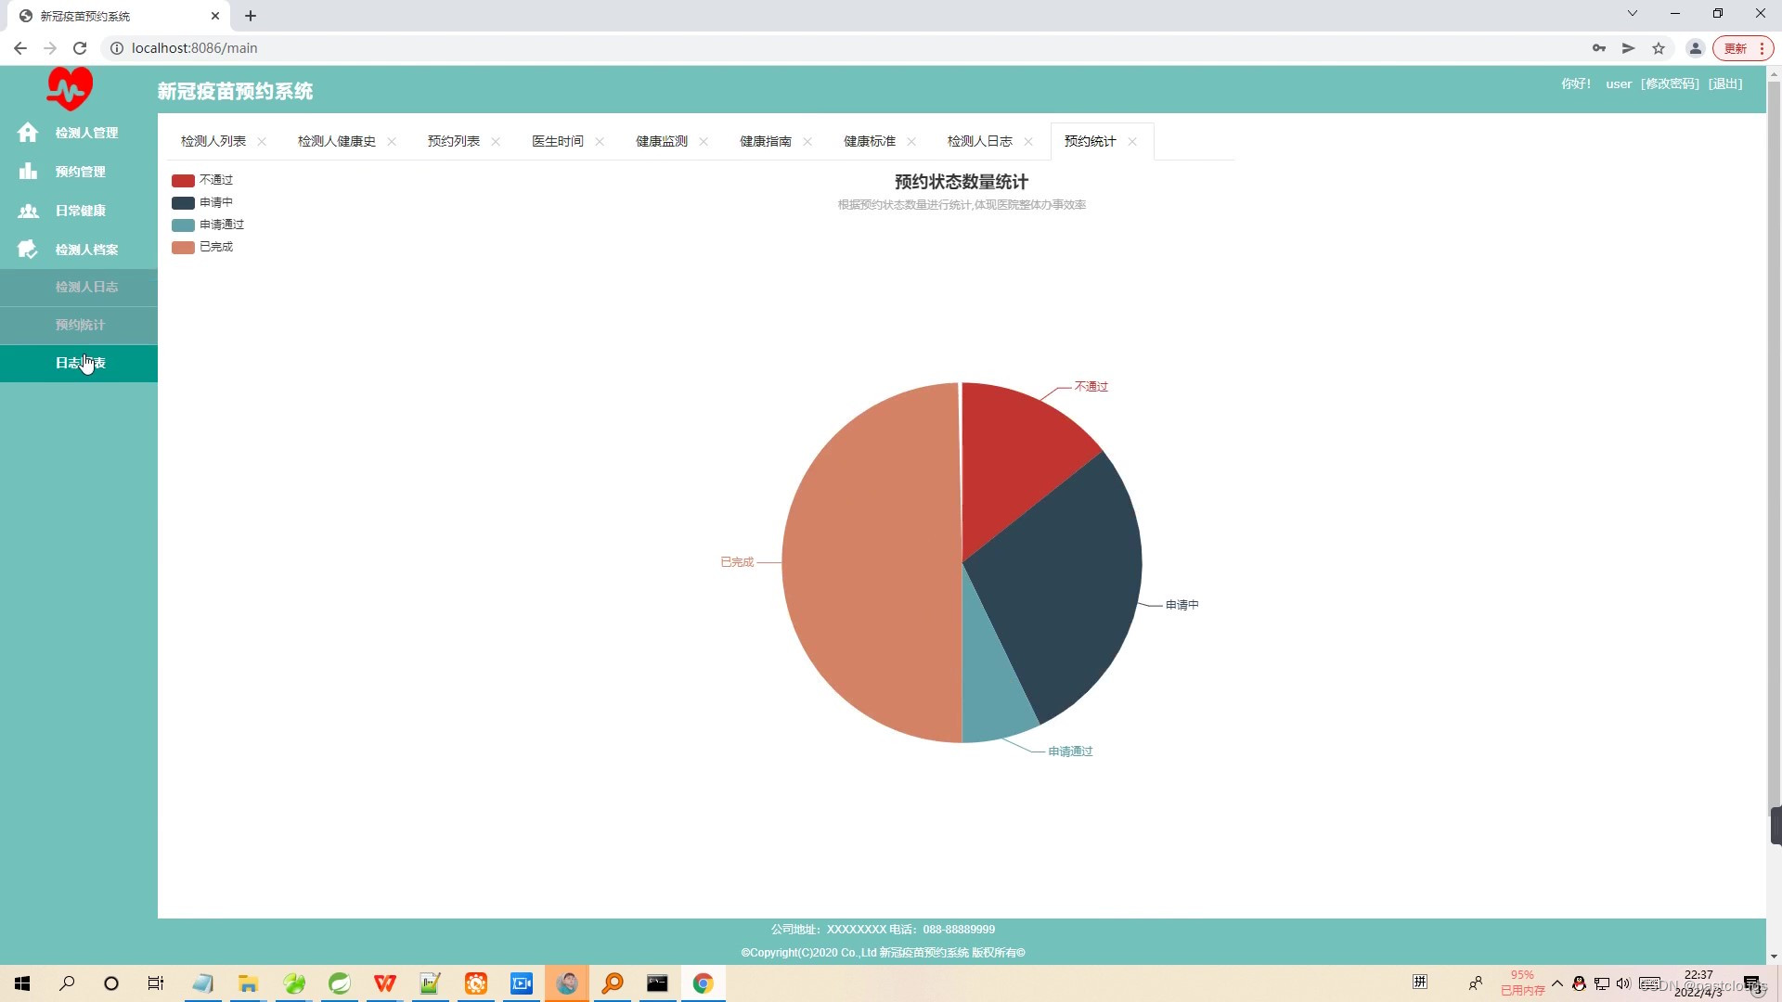Image resolution: width=1782 pixels, height=1002 pixels.
Task: Click the 退出 logout link
Action: point(1725,84)
